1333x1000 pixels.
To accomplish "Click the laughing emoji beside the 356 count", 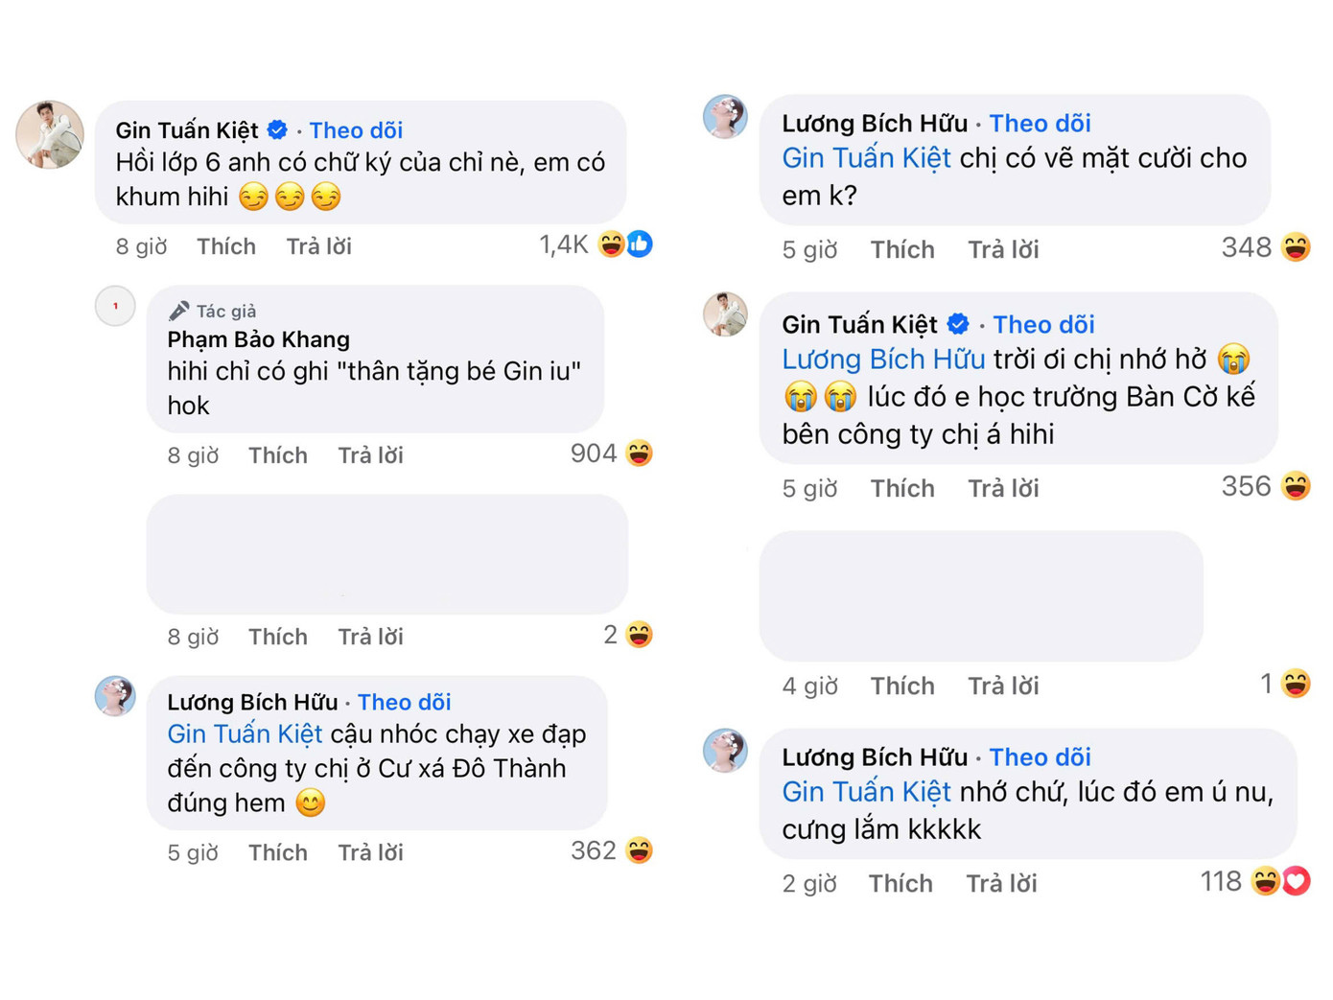I will tap(1297, 486).
